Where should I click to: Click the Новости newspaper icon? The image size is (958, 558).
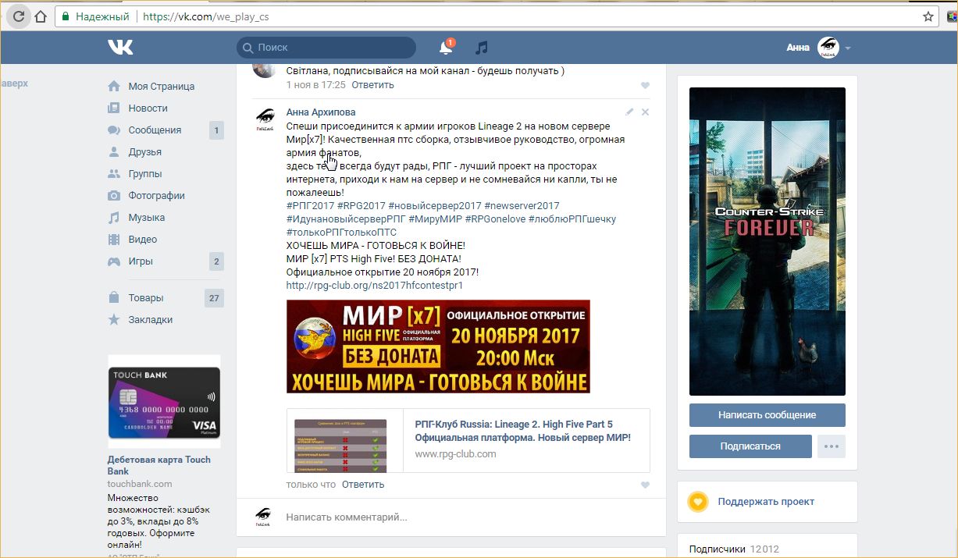point(114,108)
